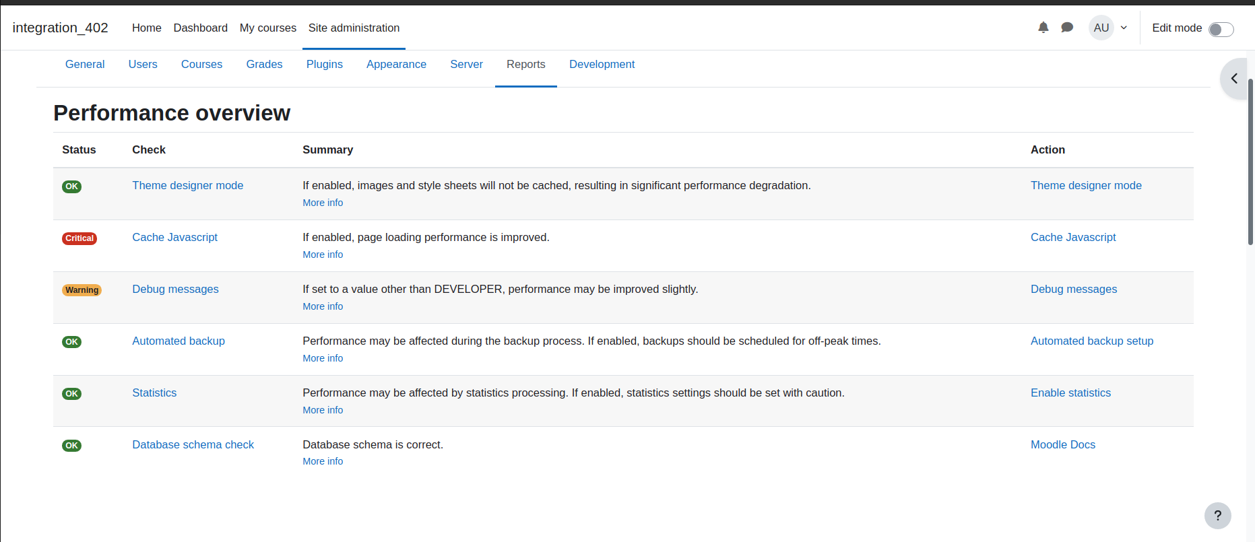Click the AU user avatar
1255x542 pixels.
tap(1101, 28)
